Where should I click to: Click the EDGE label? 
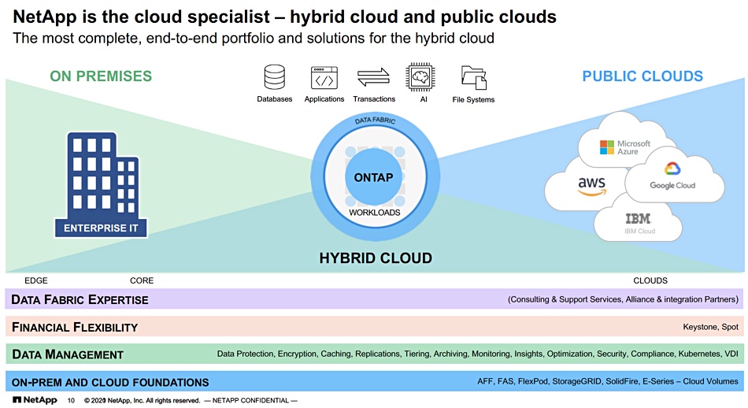click(35, 280)
